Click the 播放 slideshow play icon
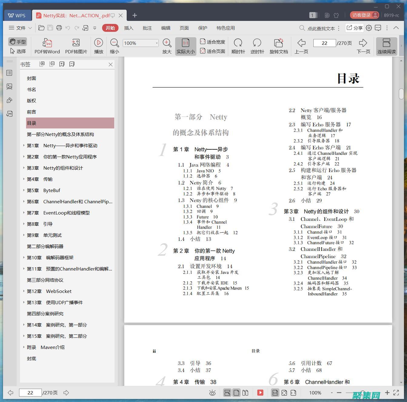This screenshot has height=402, width=407. 98,43
